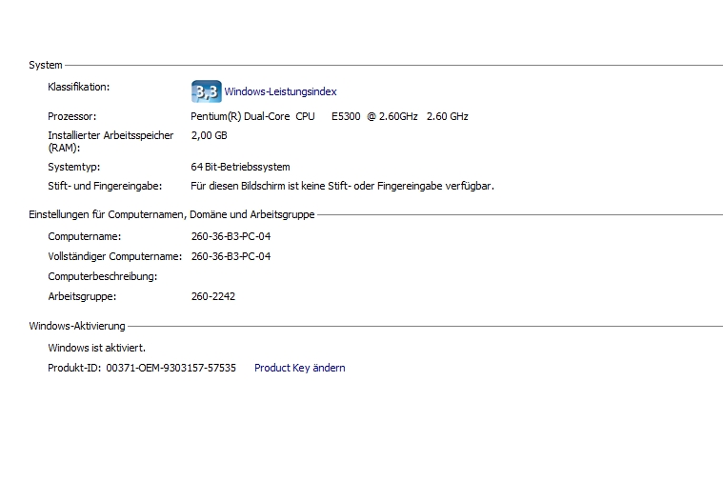Viewport: 723px width, 482px height.
Task: Click the Prozessor label
Action: click(x=72, y=116)
